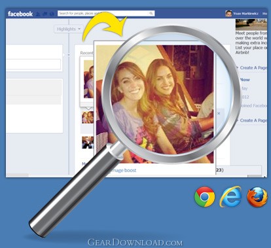Click the Recent heading in the photo box
Screen dimensions: 271x248
[x=86, y=53]
